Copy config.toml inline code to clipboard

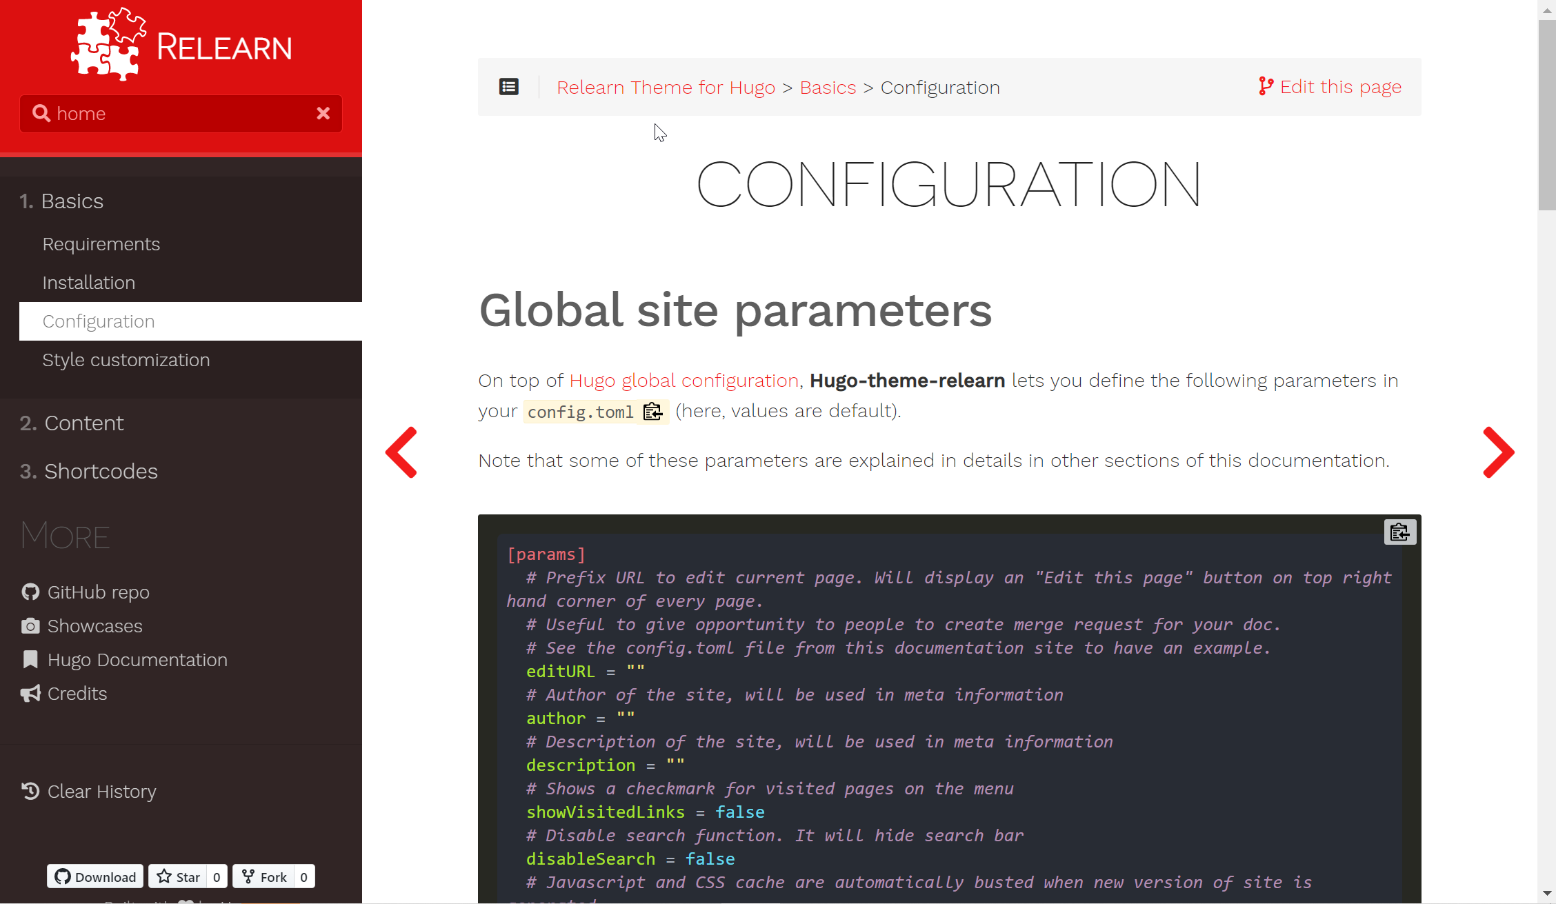tap(652, 412)
